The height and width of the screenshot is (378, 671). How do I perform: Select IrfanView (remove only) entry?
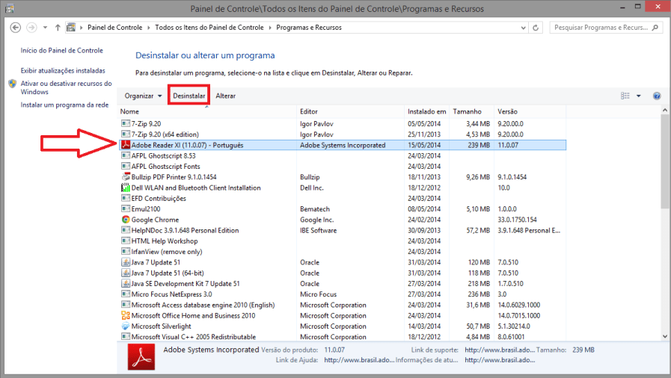click(x=167, y=252)
